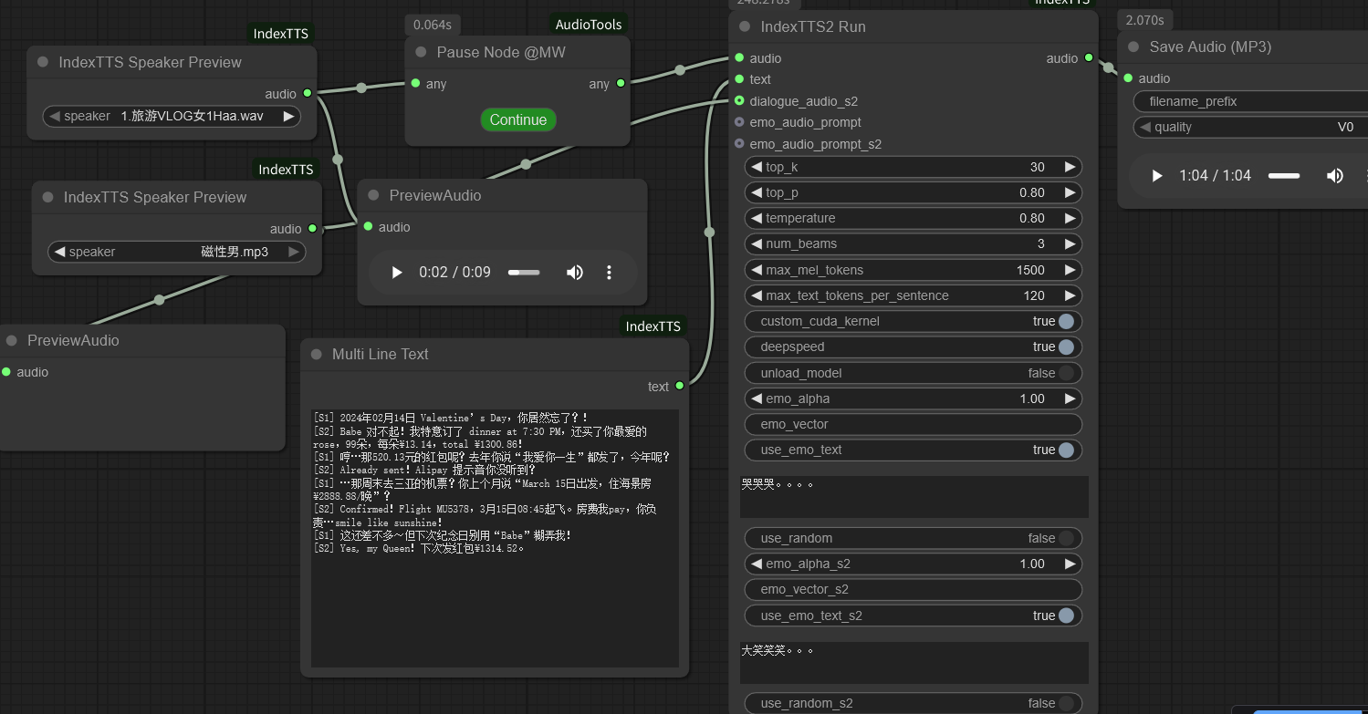Play audio in the PreviewAudio node
The width and height of the screenshot is (1368, 714).
click(397, 273)
